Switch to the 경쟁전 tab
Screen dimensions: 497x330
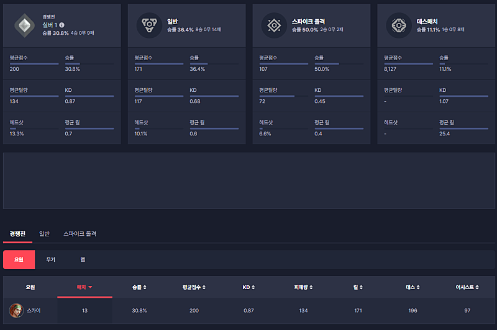pyautogui.click(x=17, y=234)
